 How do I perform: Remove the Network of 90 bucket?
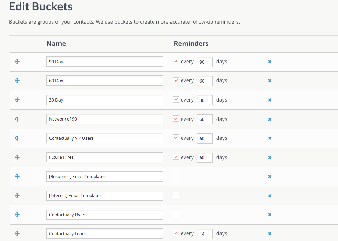click(x=270, y=119)
